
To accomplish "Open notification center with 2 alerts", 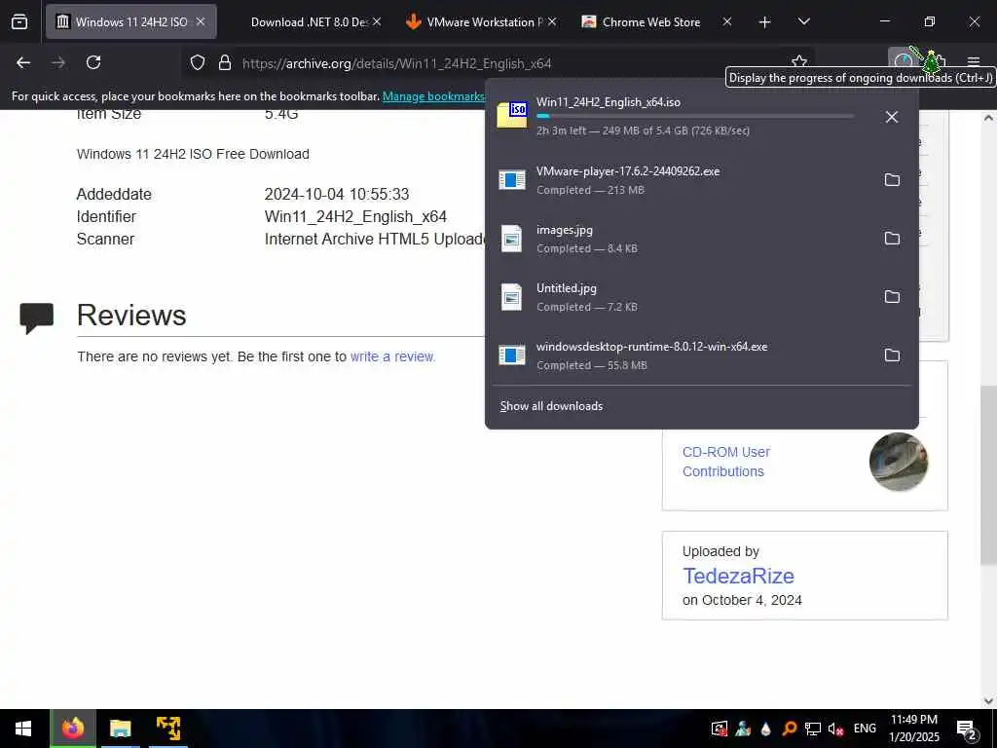I will click(967, 729).
